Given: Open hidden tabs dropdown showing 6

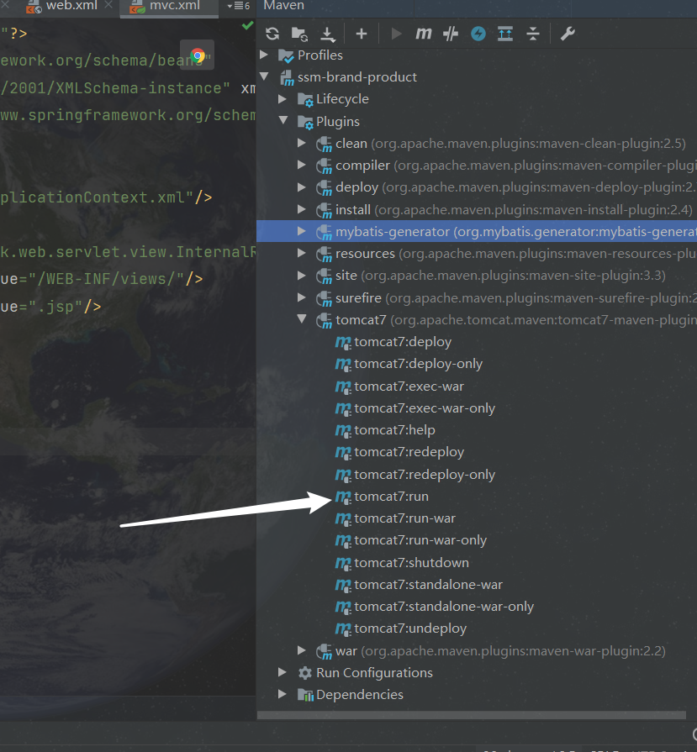Looking at the screenshot, I should [x=239, y=6].
